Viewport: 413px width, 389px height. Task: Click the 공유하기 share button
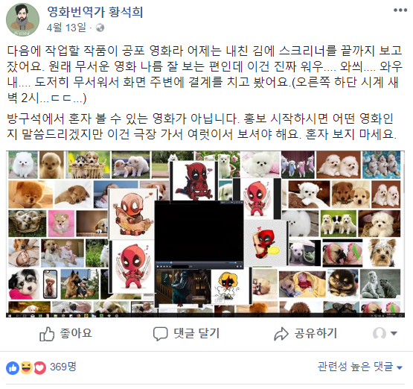click(306, 334)
